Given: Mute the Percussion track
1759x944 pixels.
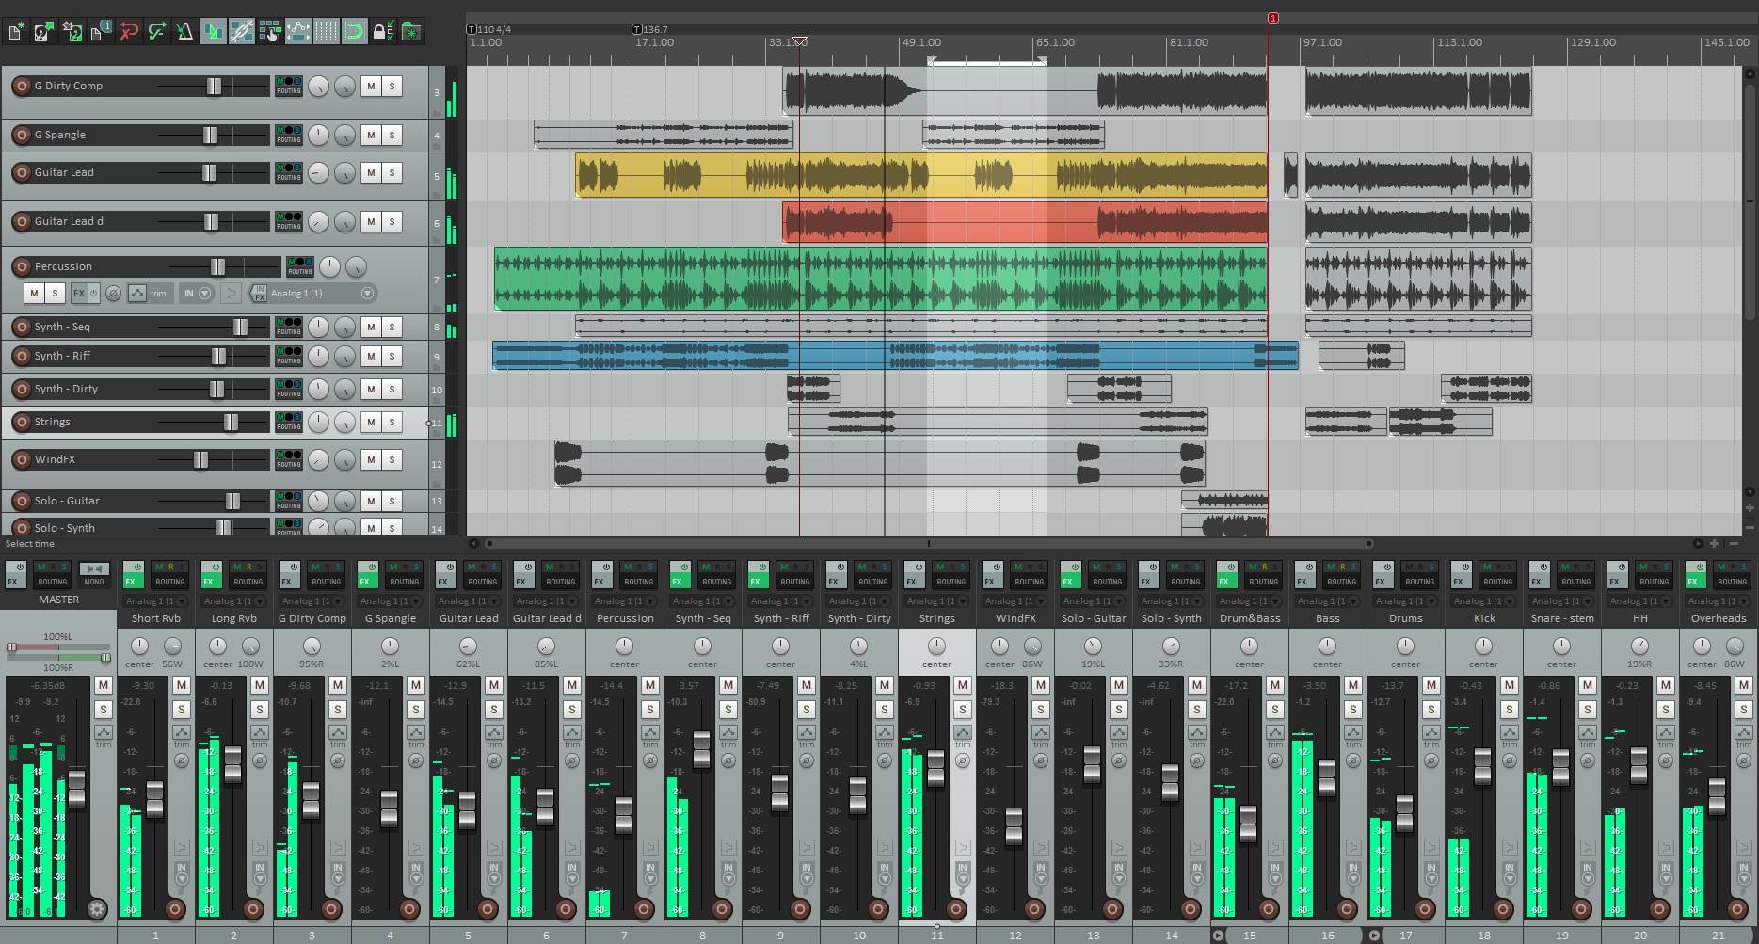Looking at the screenshot, I should click(35, 293).
